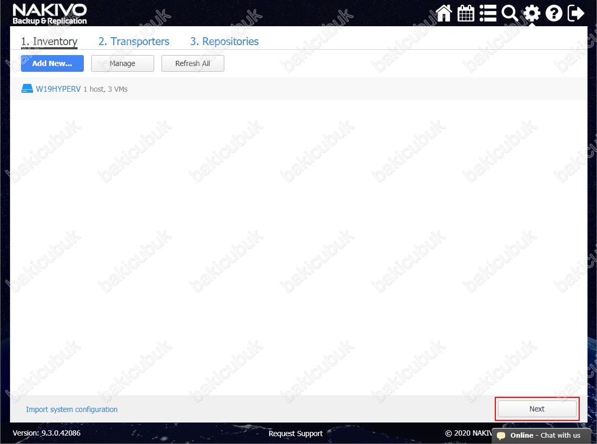Click the NAKIVO Backup & Replication logo
597x444 pixels.
49,15
